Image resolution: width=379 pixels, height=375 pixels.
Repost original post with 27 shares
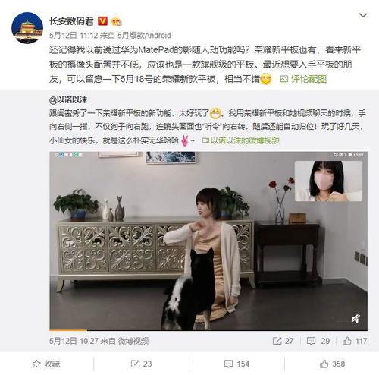pyautogui.click(x=283, y=341)
